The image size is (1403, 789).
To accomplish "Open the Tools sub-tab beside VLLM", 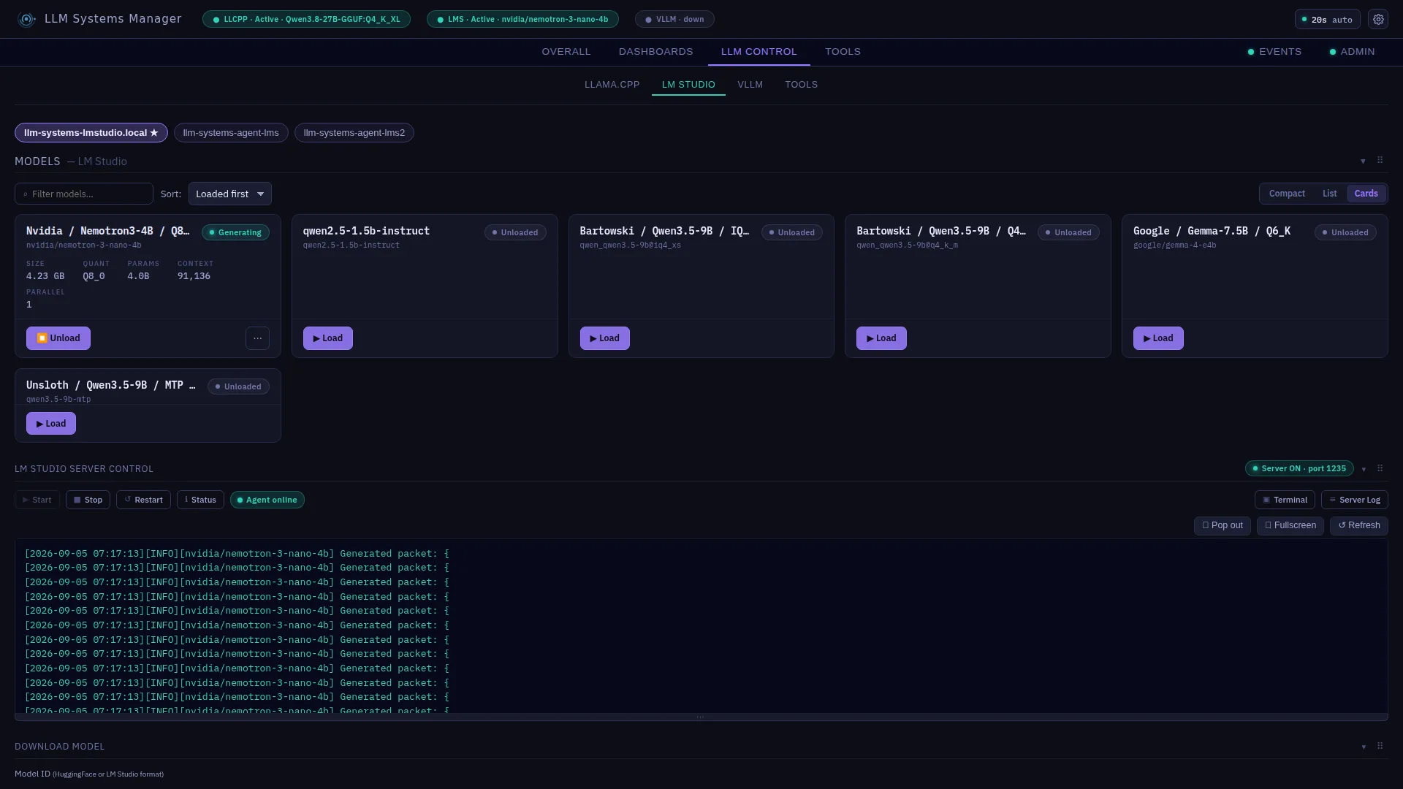I will [x=801, y=85].
